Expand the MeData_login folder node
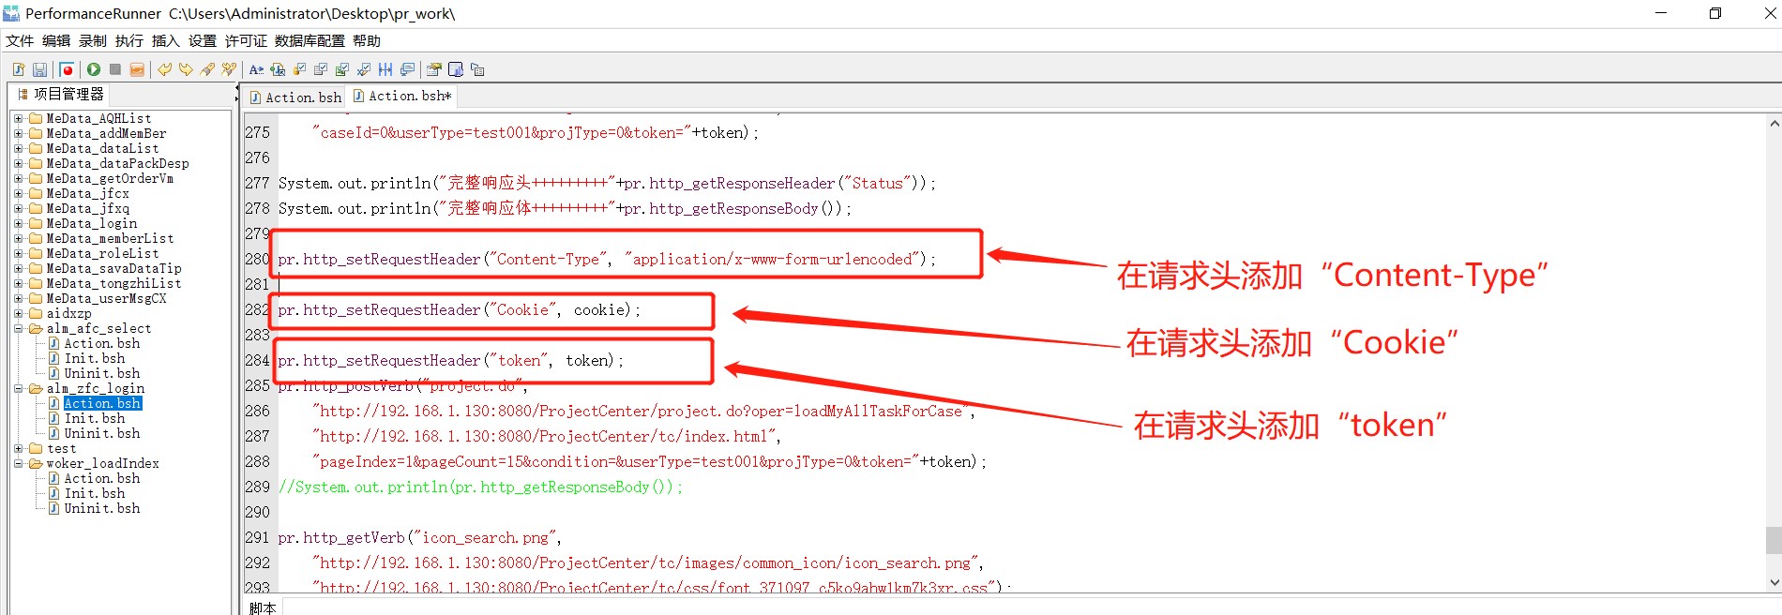 tap(18, 223)
